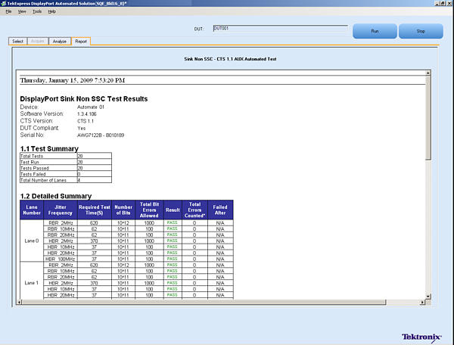The width and height of the screenshot is (454, 345).
Task: Click the "HBR_100MHz" cell in Lane 0
Action: click(x=61, y=259)
